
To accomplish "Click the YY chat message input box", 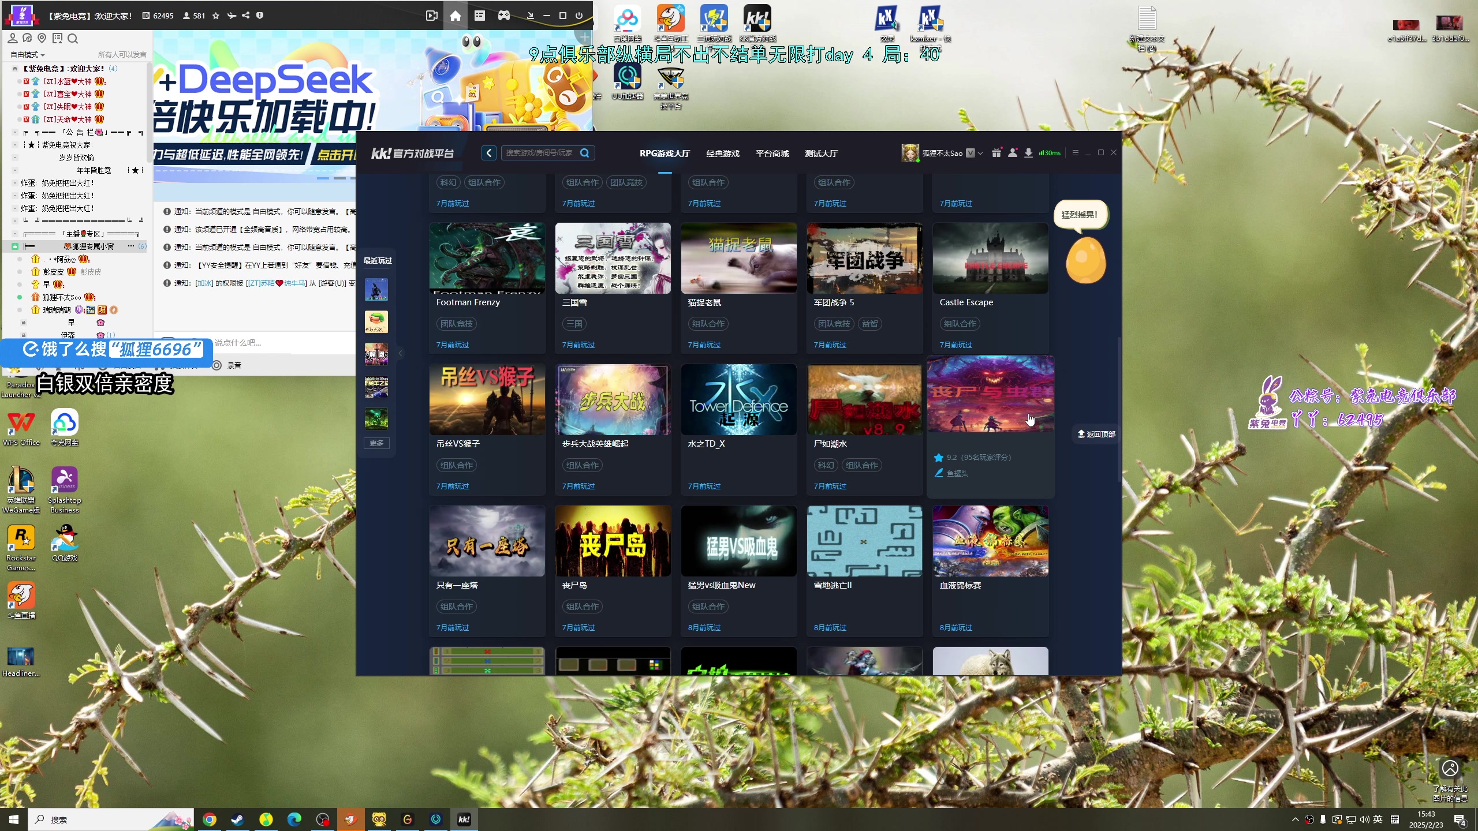I will (283, 343).
